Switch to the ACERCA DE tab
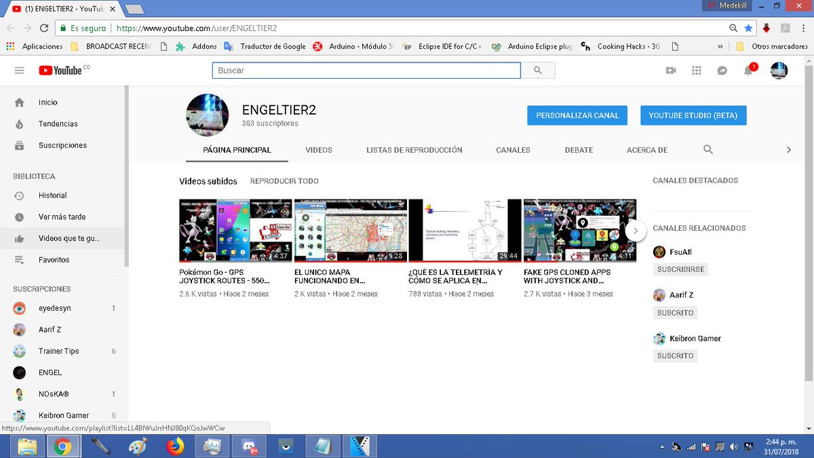The image size is (814, 458). pos(647,150)
